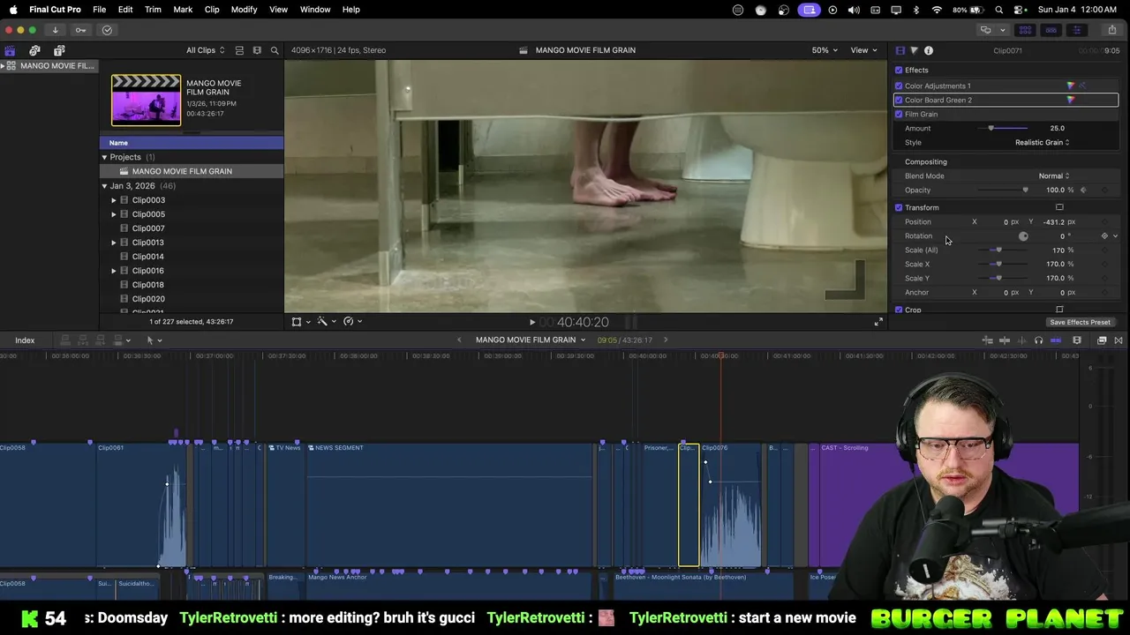Toggle the Effects checkbox
Screen dimensions: 1130x635
pos(899,70)
